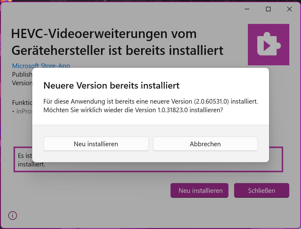
Task: Click the Version label in app details
Action: [x=22, y=83]
